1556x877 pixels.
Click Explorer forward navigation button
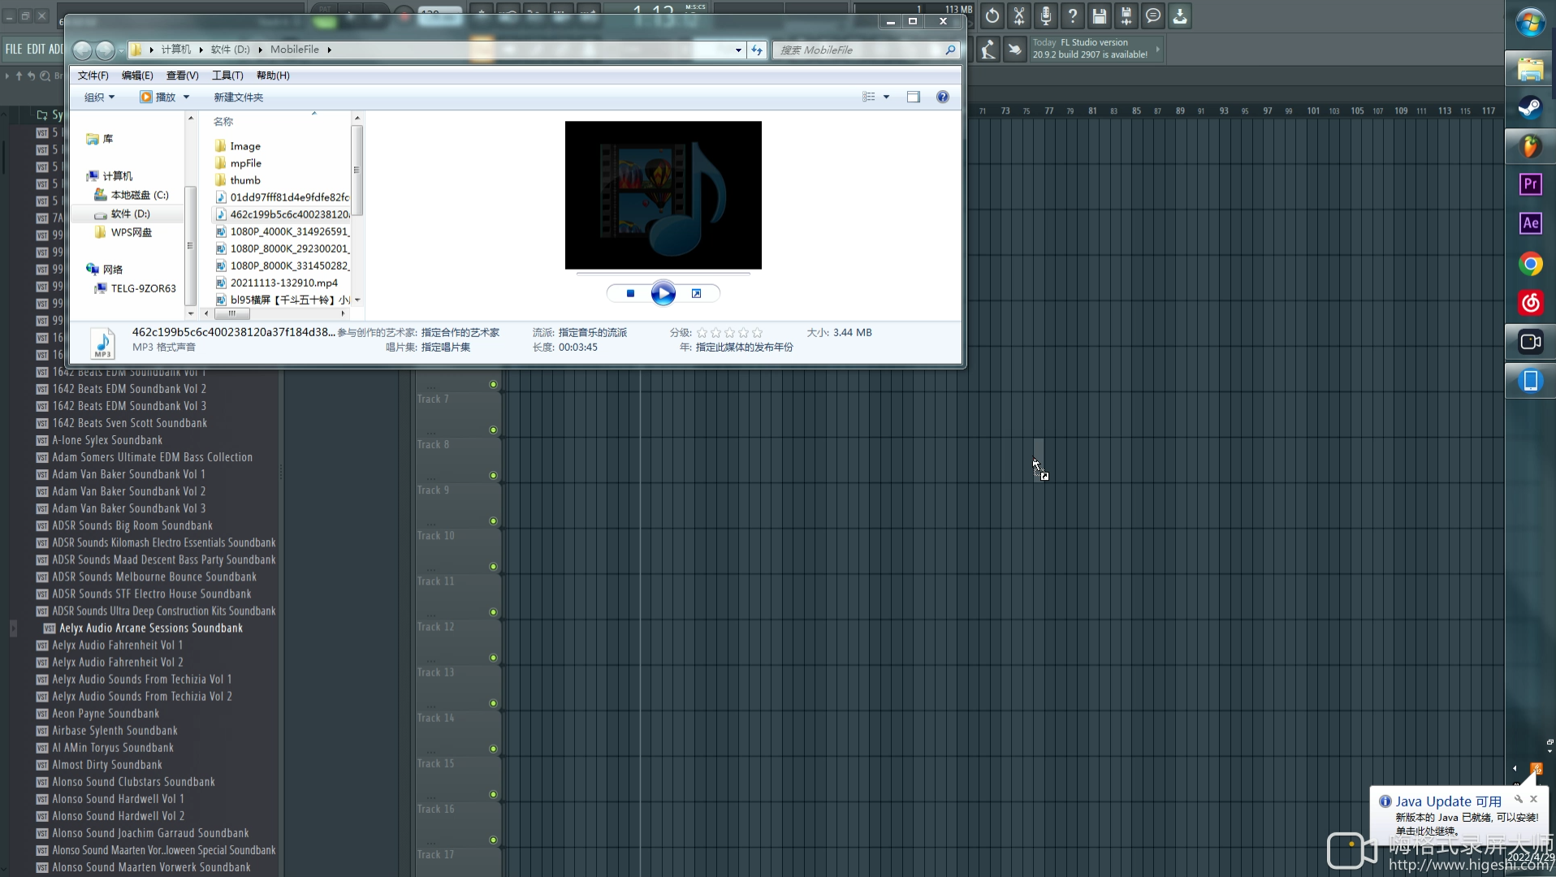click(x=106, y=50)
